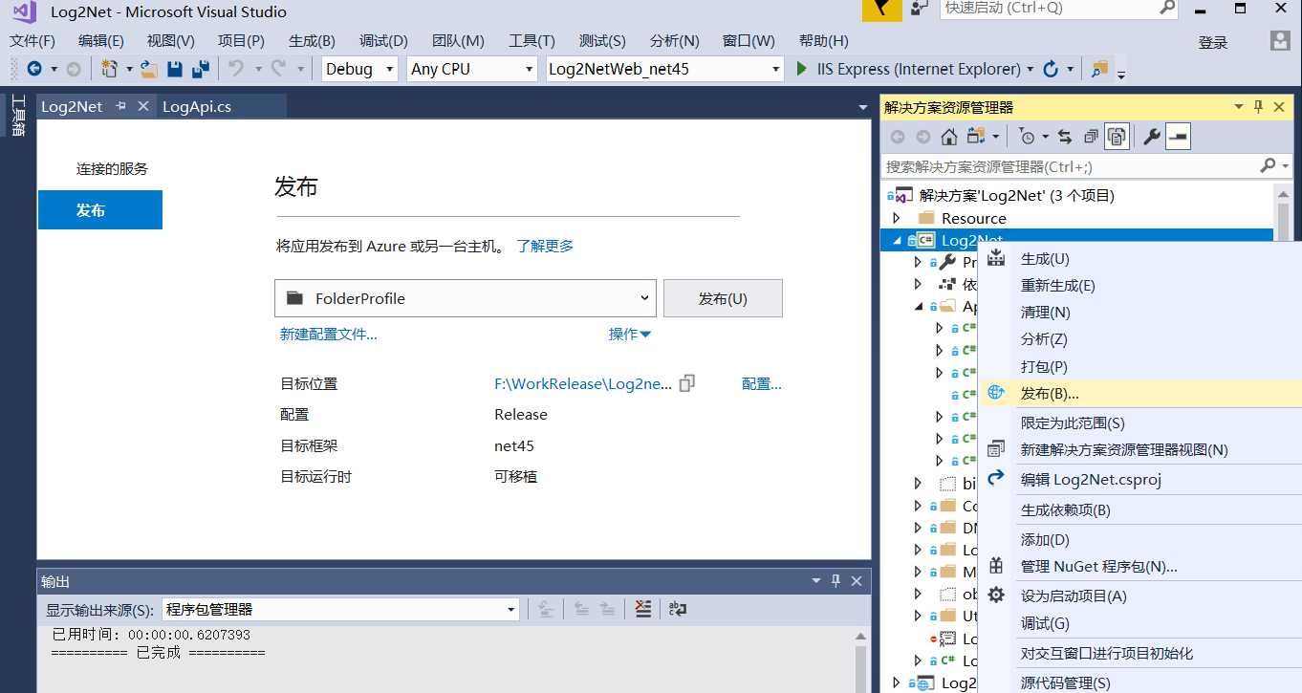
Task: Click the 了解更多 link
Action: click(545, 246)
